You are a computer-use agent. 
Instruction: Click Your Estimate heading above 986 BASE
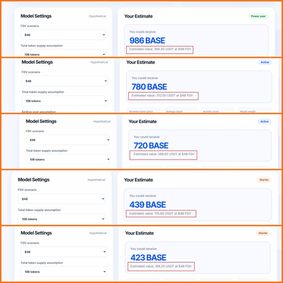coord(139,16)
